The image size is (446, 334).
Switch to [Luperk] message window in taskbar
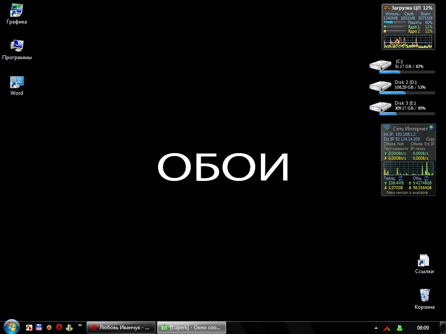coord(191,327)
